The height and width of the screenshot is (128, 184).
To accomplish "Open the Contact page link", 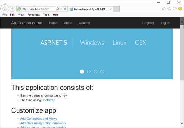I will click(84, 23).
